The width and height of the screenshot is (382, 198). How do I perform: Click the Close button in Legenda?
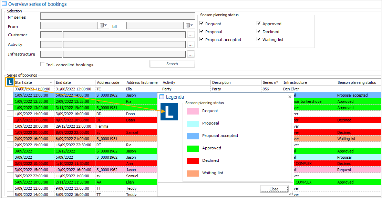coord(274,189)
